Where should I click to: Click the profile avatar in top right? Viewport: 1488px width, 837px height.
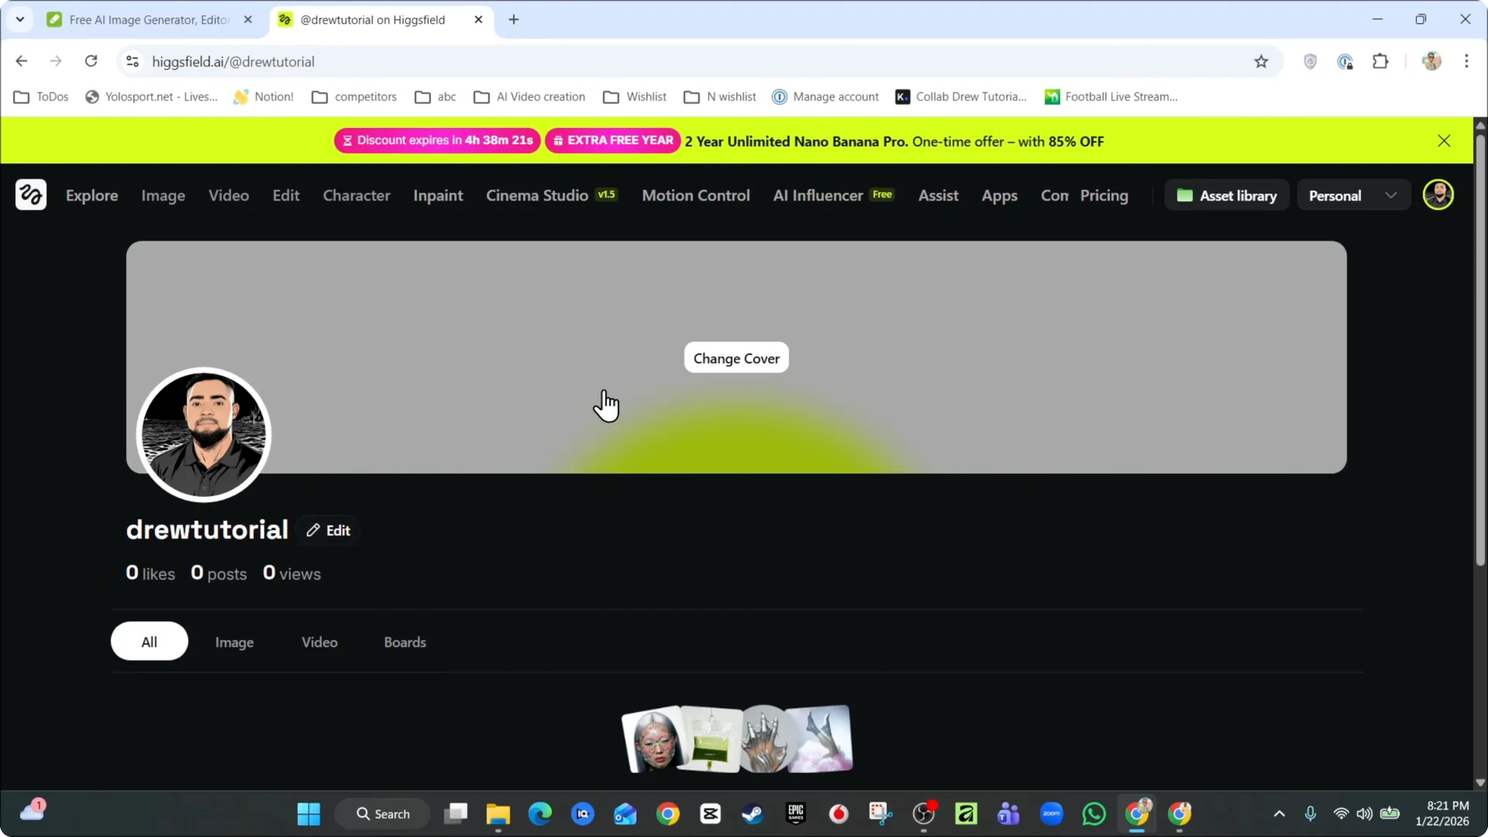tap(1438, 195)
